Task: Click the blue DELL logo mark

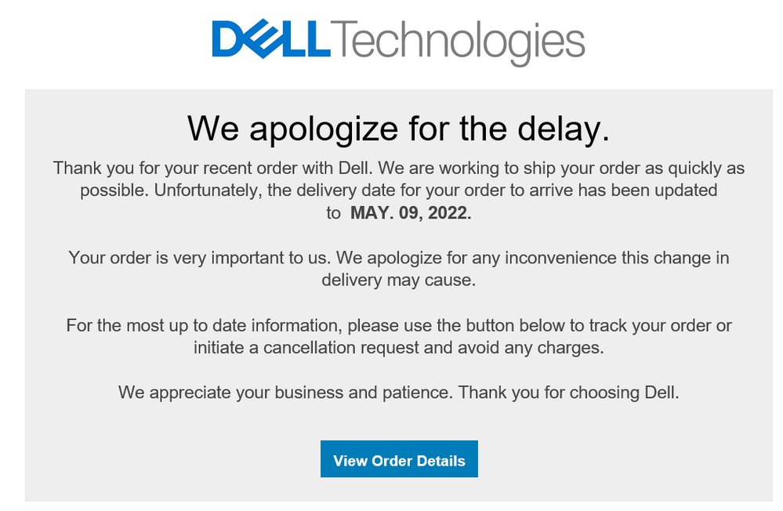Action: point(271,39)
